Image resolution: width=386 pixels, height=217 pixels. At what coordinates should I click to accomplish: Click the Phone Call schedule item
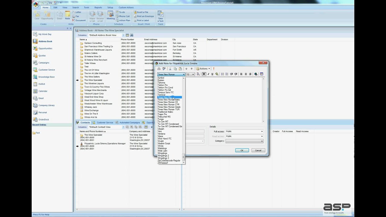(123, 16)
